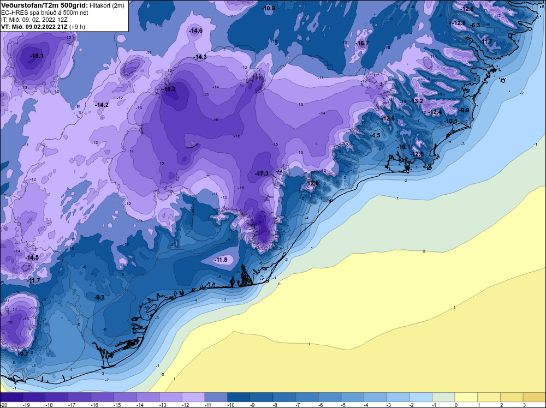Click the legend tick label '3' in the color bar
The height and width of the screenshot is (408, 546).
(524, 405)
